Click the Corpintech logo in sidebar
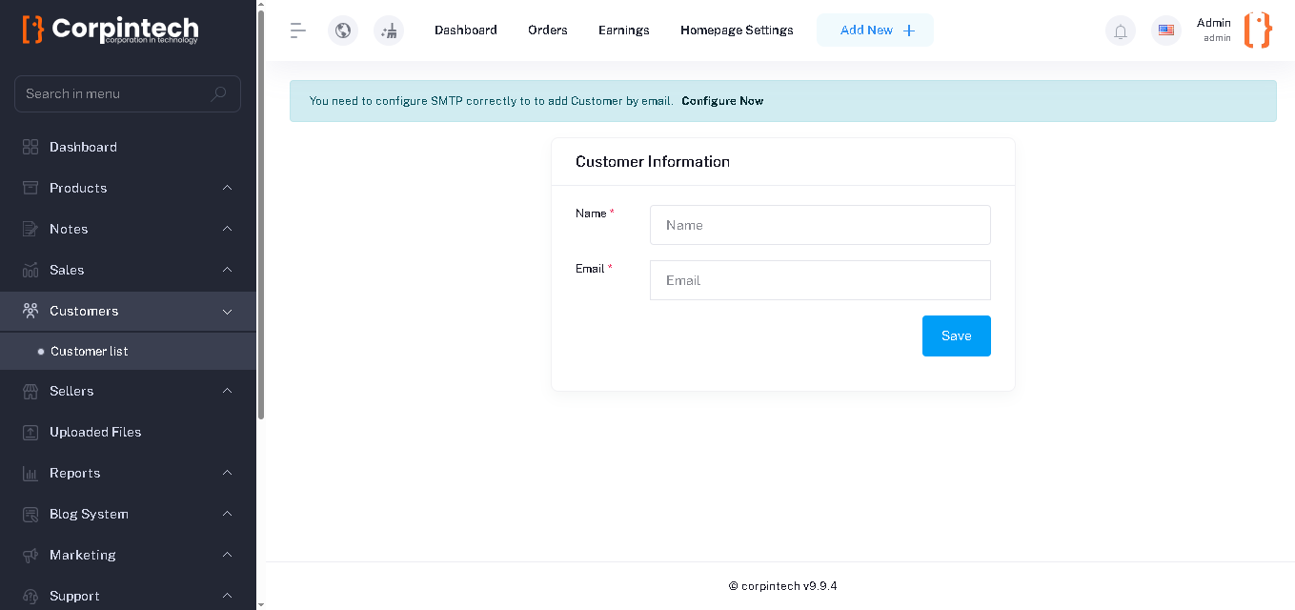This screenshot has height=610, width=1295. pyautogui.click(x=111, y=30)
